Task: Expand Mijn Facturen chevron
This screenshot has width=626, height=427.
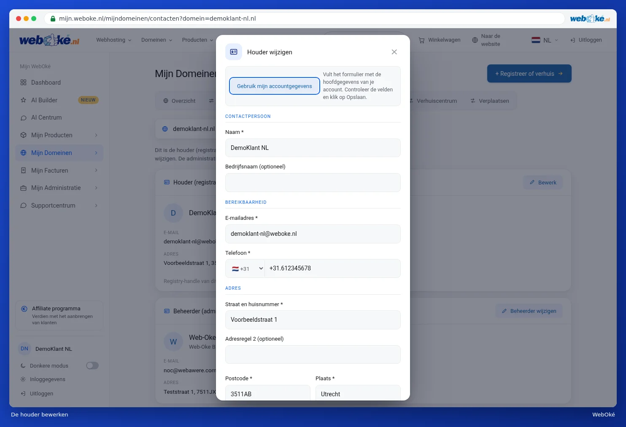Action: coord(96,171)
